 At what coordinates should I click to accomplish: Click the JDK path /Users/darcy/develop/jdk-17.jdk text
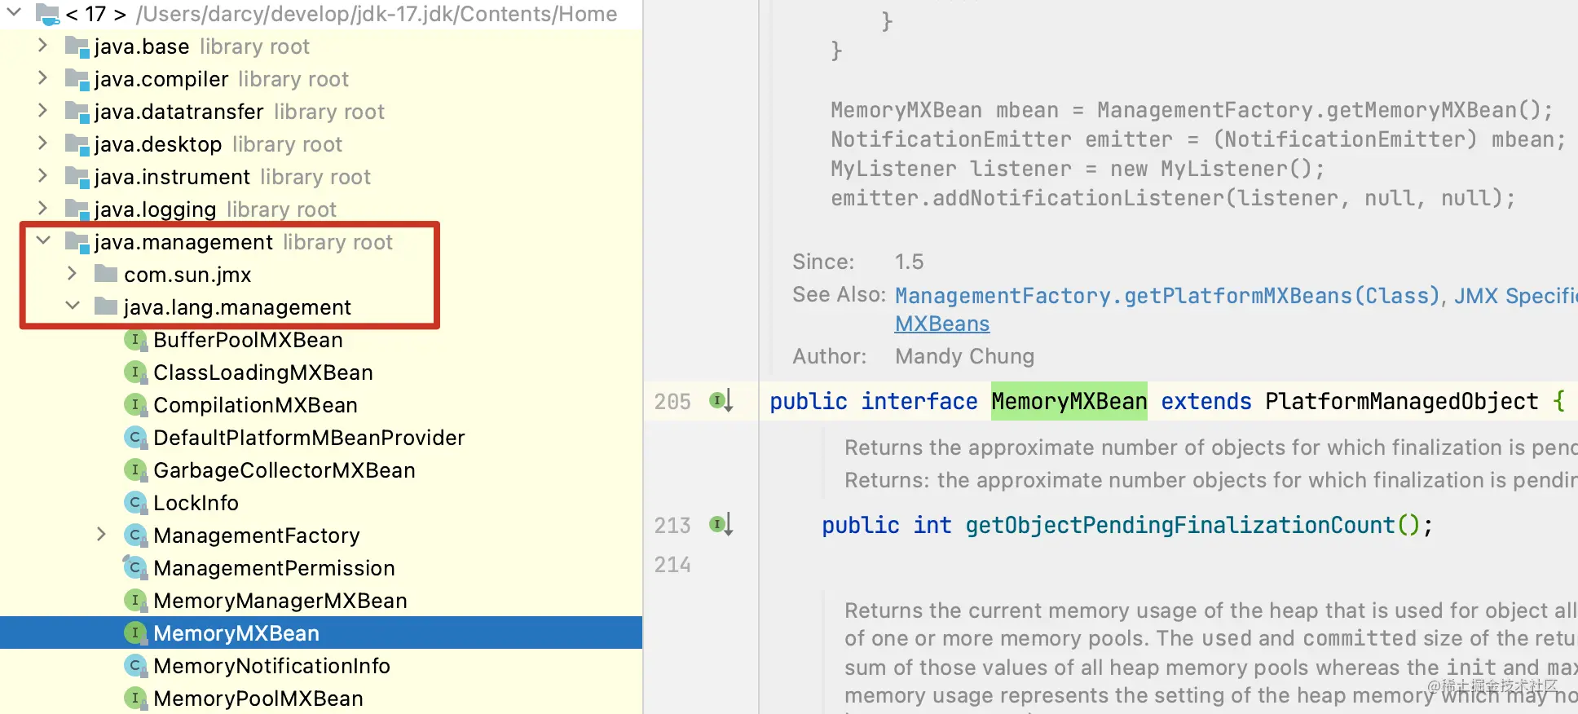[377, 14]
